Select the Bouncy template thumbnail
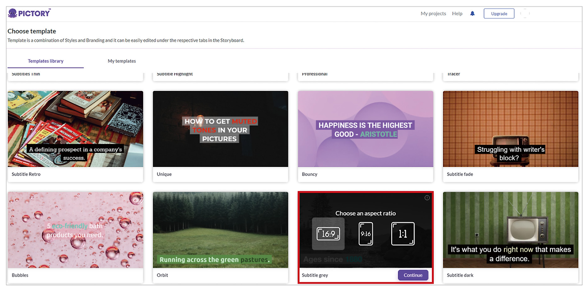Image resolution: width=587 pixels, height=289 pixels. coord(365,129)
